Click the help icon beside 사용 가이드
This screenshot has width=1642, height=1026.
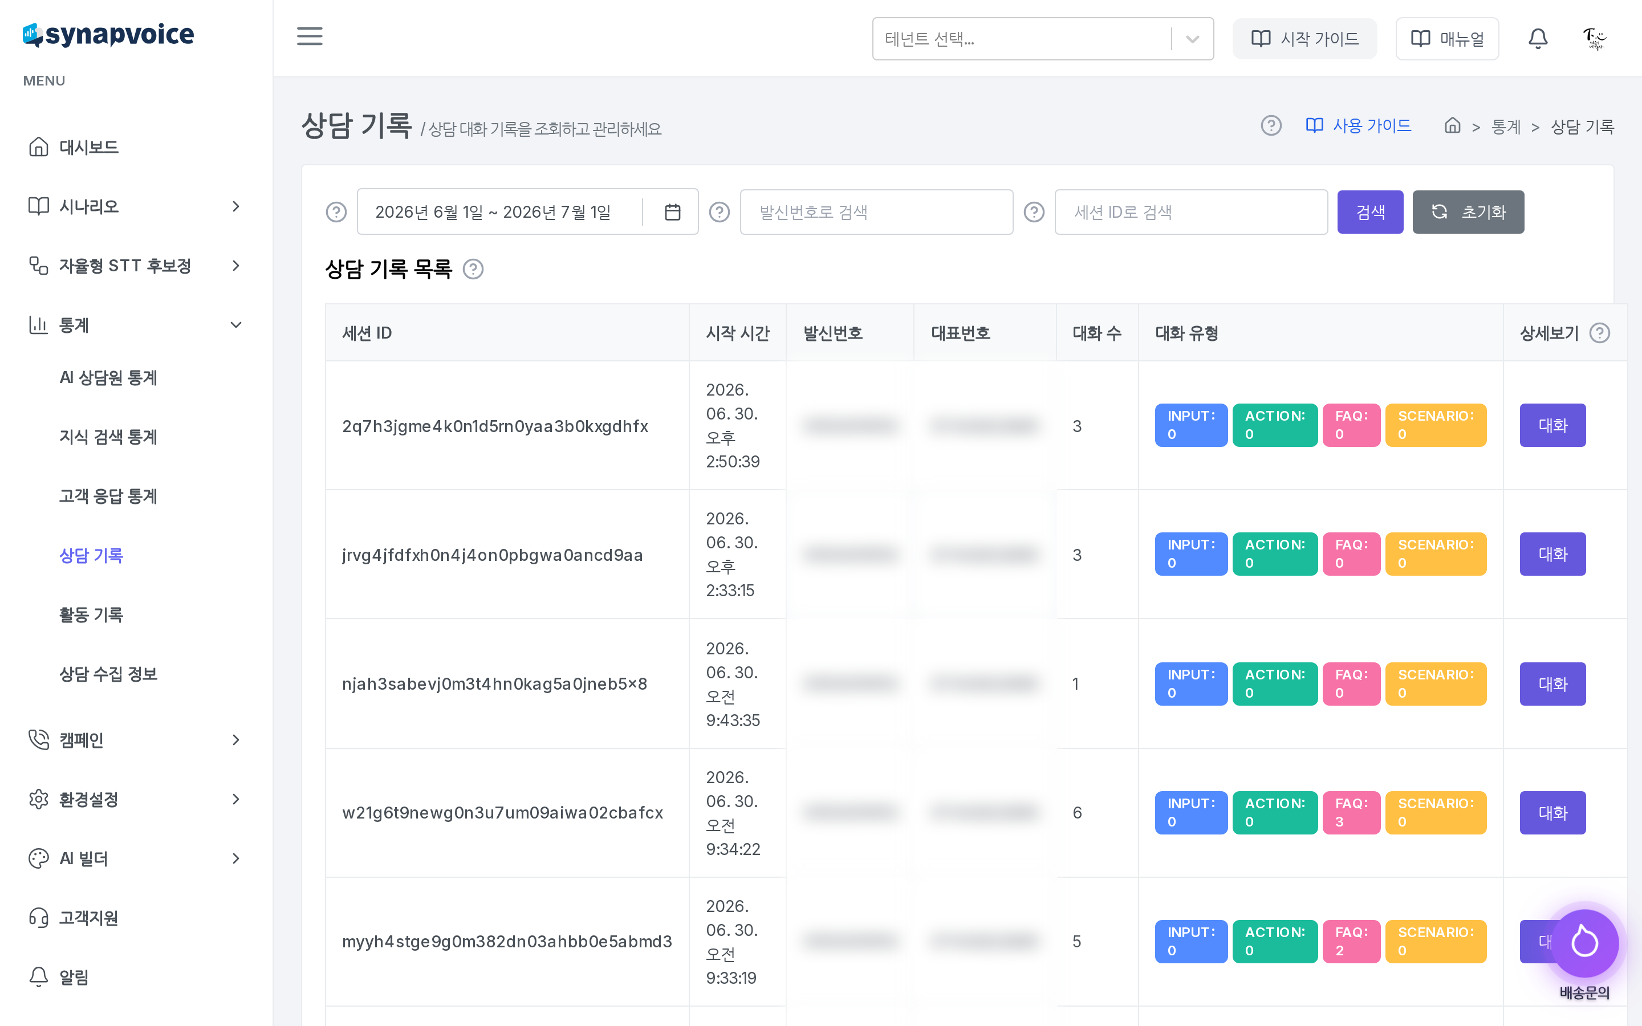(x=1271, y=125)
